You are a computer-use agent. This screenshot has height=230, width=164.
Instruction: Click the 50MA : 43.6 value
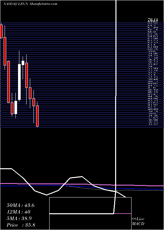20,205
